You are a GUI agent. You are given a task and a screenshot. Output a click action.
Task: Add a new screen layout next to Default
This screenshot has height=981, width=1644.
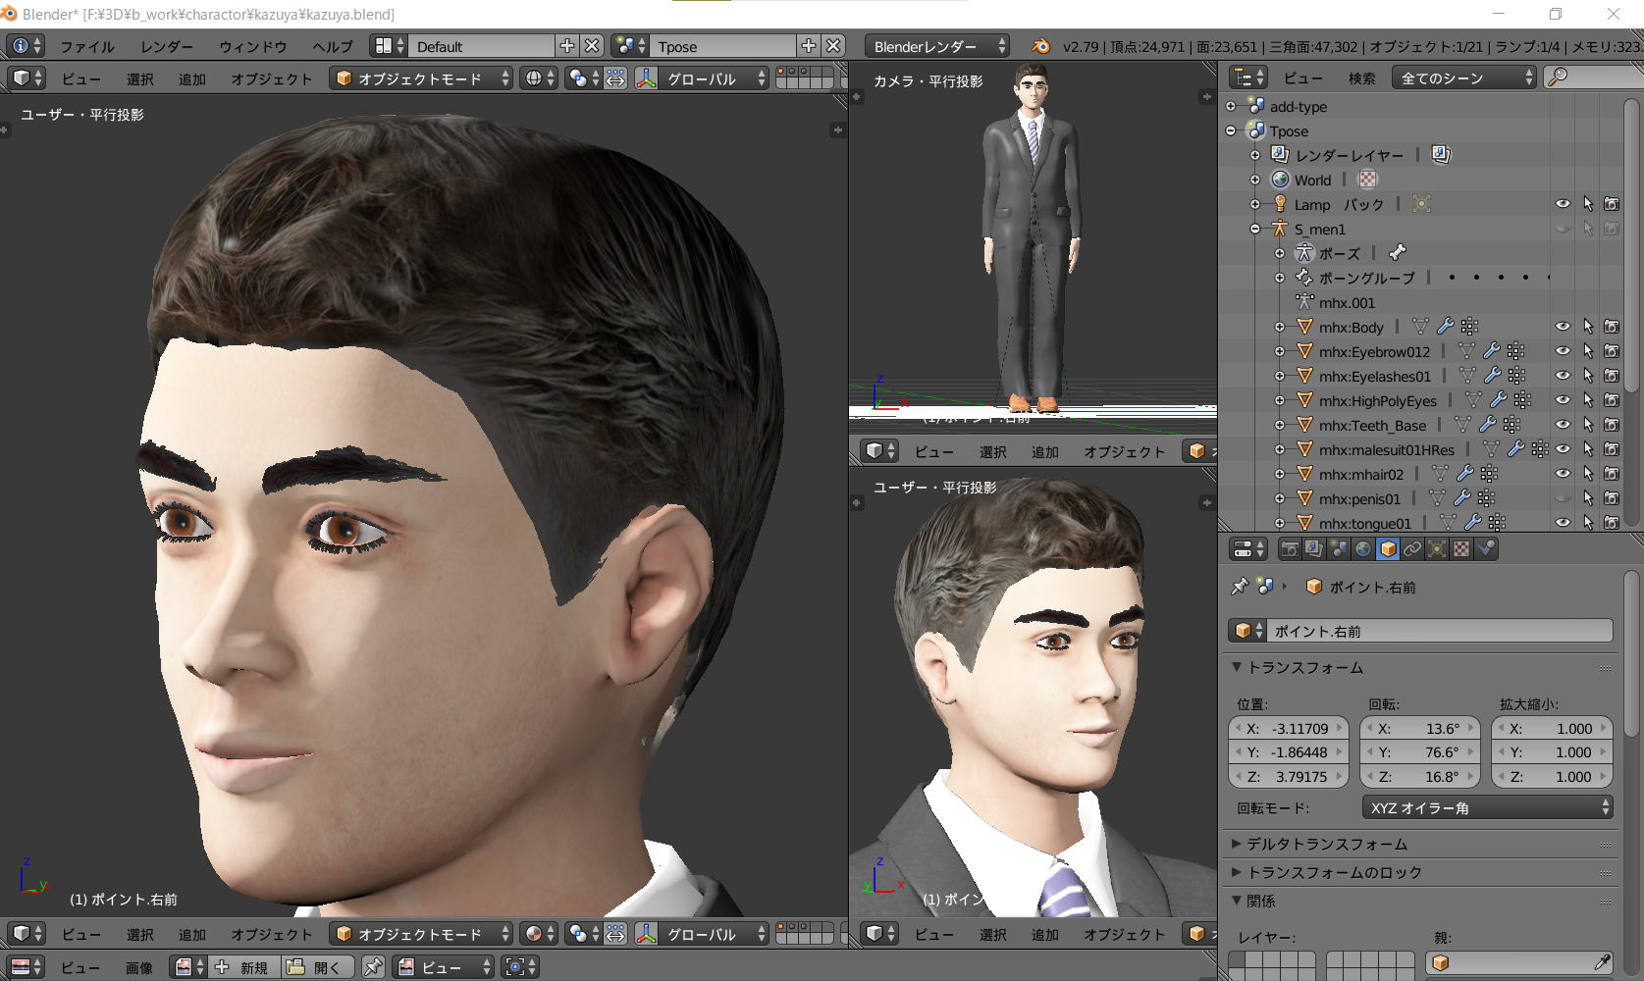[567, 46]
